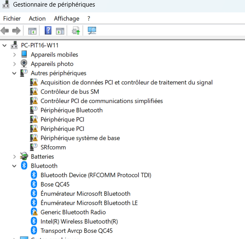Open the Fichier menu

(12, 19)
